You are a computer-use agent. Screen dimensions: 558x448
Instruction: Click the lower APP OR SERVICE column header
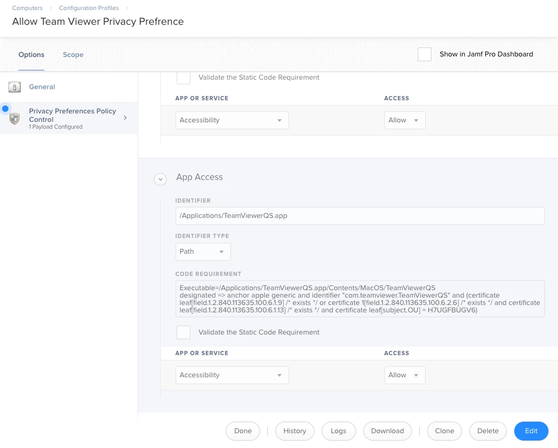point(202,353)
